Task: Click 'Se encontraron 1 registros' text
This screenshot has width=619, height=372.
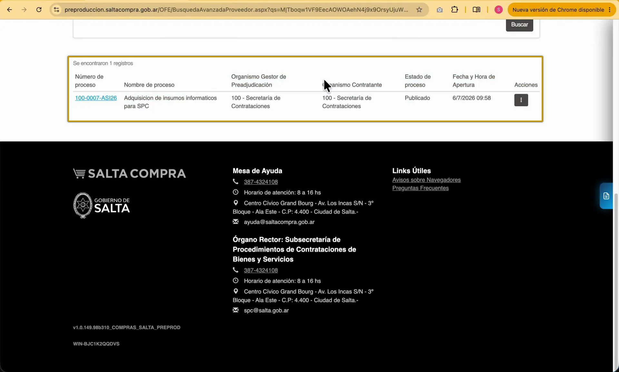Action: (x=103, y=63)
